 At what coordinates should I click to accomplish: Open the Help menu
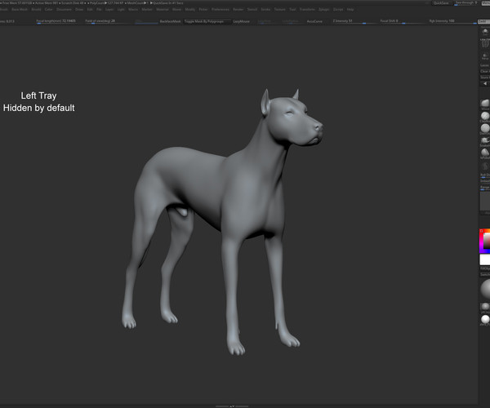[x=350, y=9]
